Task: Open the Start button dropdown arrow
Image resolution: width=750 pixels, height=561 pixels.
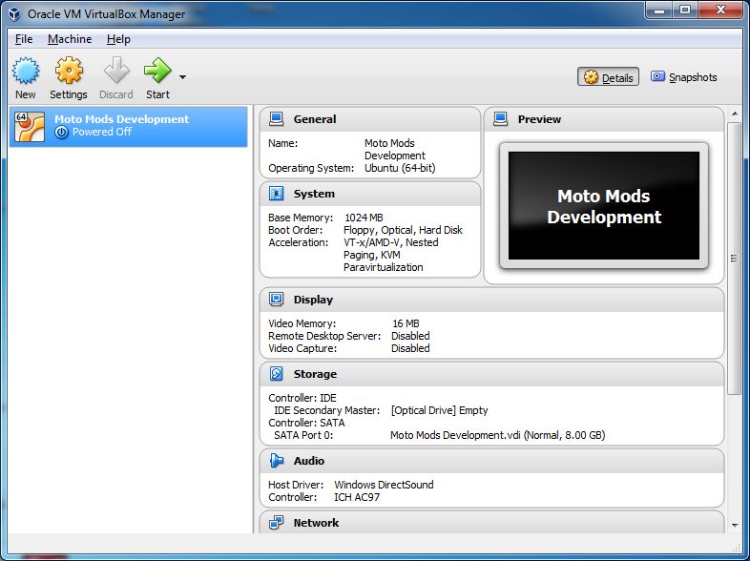Action: click(182, 76)
